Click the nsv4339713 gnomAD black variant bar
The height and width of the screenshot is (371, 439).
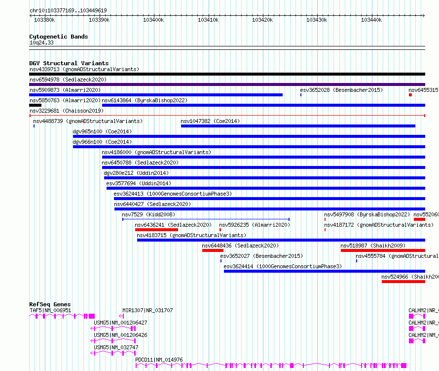[227, 74]
